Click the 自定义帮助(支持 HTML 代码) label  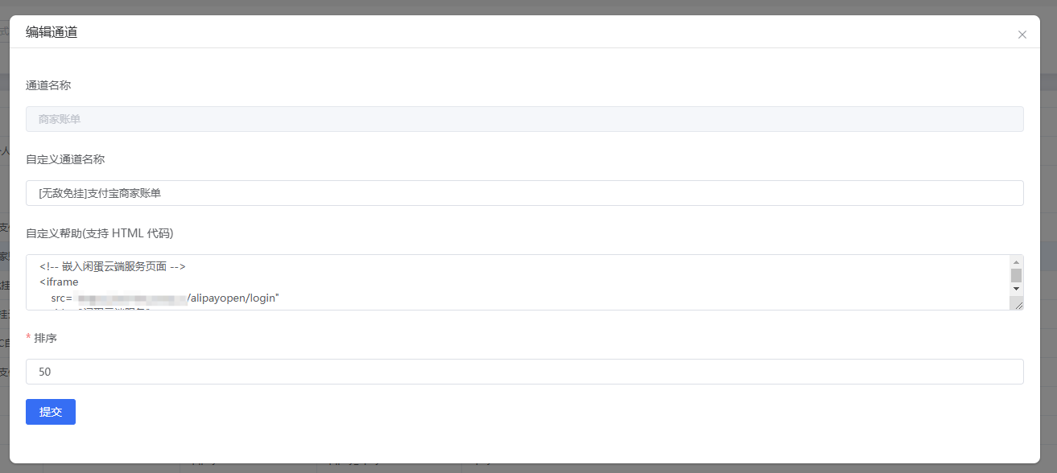tap(100, 233)
